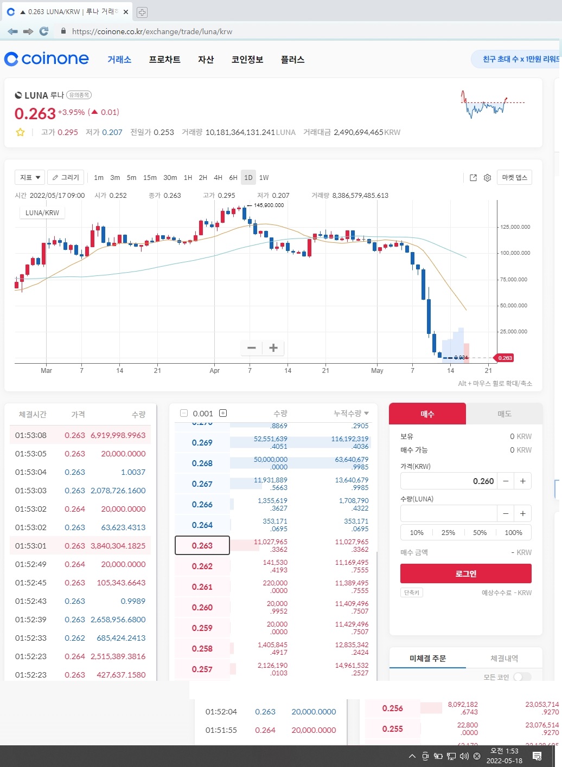This screenshot has height=767, width=562.
Task: Switch to the 체결내역 tab
Action: 504,658
